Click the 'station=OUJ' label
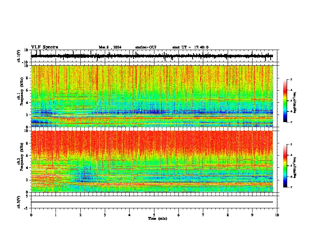 146,47
